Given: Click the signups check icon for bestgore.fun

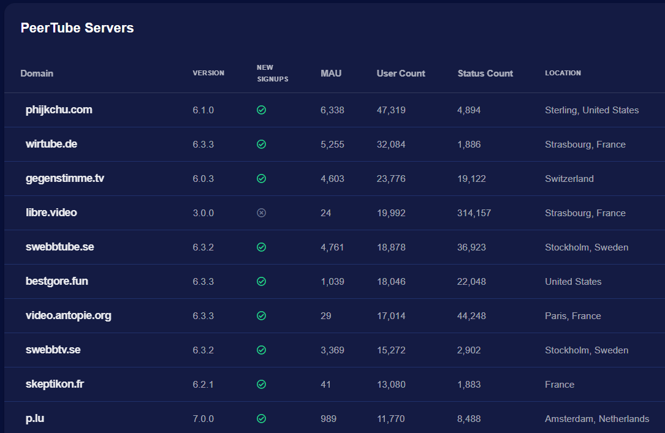Looking at the screenshot, I should click(x=261, y=281).
